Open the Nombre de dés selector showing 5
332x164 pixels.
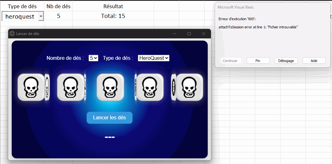(x=93, y=58)
